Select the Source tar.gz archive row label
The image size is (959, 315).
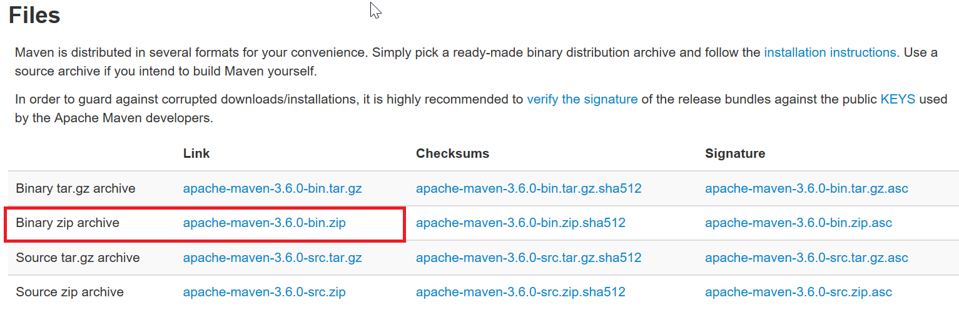click(x=78, y=258)
